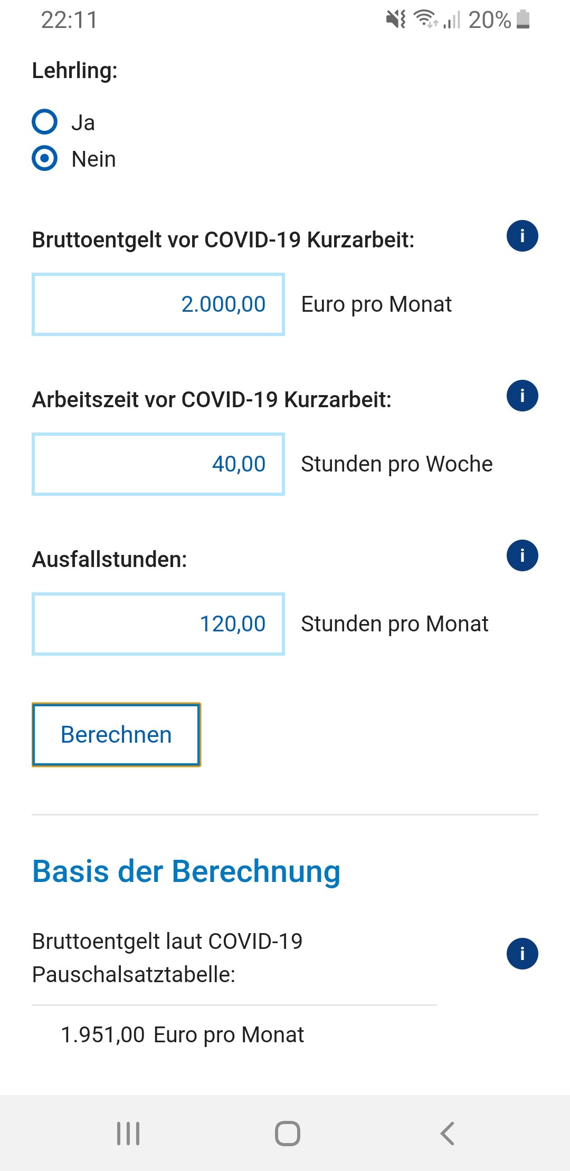Open info for Pauschalsatztabelle Bruttoentgelt
This screenshot has height=1171, width=570.
coord(522,954)
